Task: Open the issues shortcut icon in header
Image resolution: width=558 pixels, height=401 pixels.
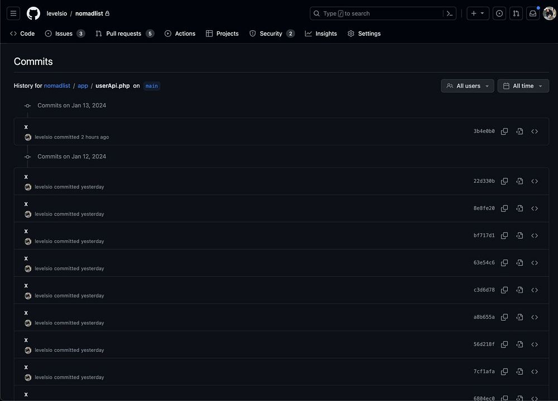Action: 499,13
